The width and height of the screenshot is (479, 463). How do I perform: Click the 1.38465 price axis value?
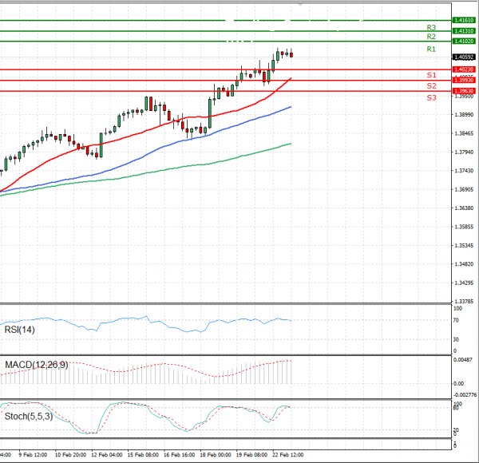click(464, 133)
